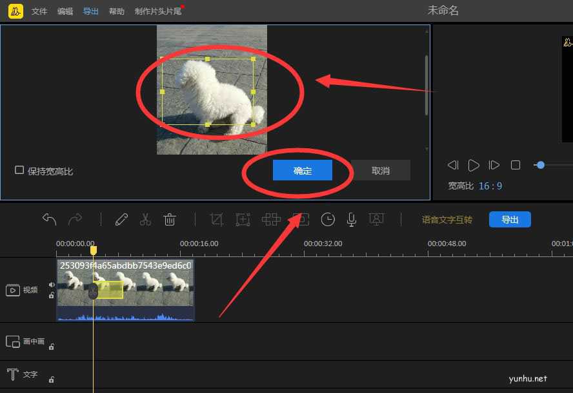
Task: Click the voiceover microphone icon
Action: [x=351, y=219]
